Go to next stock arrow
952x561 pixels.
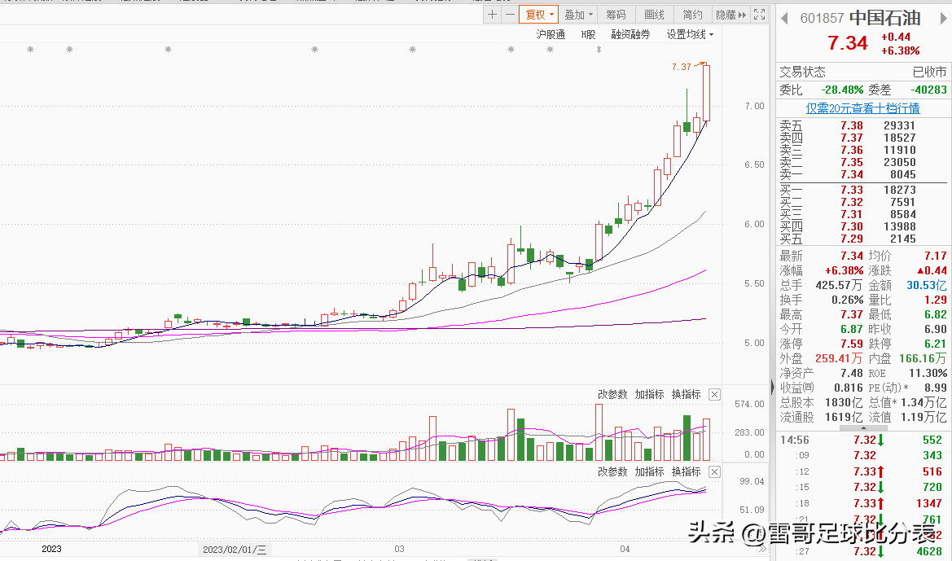coord(944,18)
